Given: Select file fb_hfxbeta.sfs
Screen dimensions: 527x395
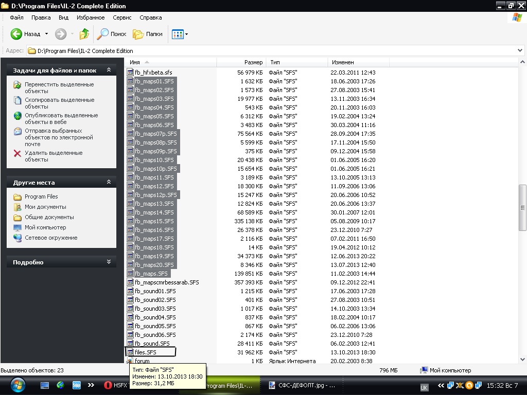Looking at the screenshot, I should pos(153,73).
